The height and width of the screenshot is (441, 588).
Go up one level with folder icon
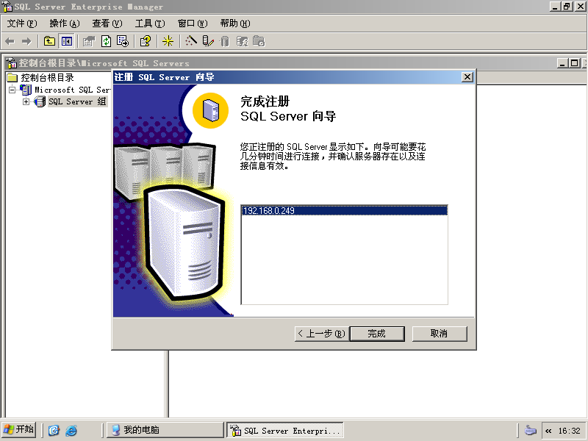tap(49, 41)
